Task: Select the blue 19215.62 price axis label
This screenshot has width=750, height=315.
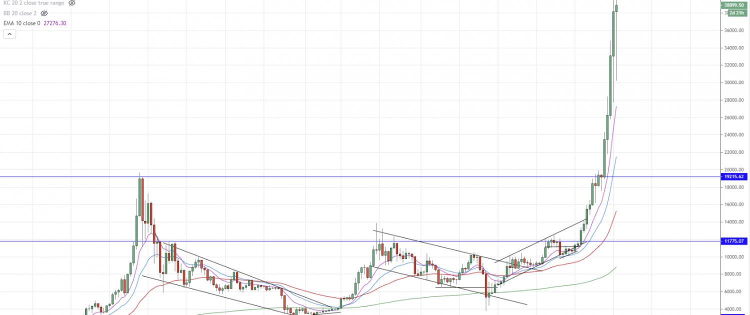Action: coord(734,176)
